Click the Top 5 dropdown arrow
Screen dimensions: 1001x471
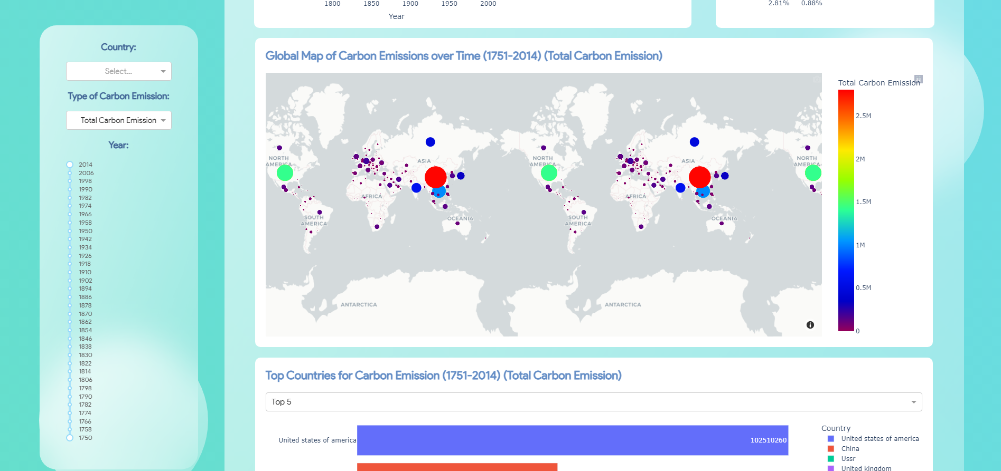tap(914, 402)
